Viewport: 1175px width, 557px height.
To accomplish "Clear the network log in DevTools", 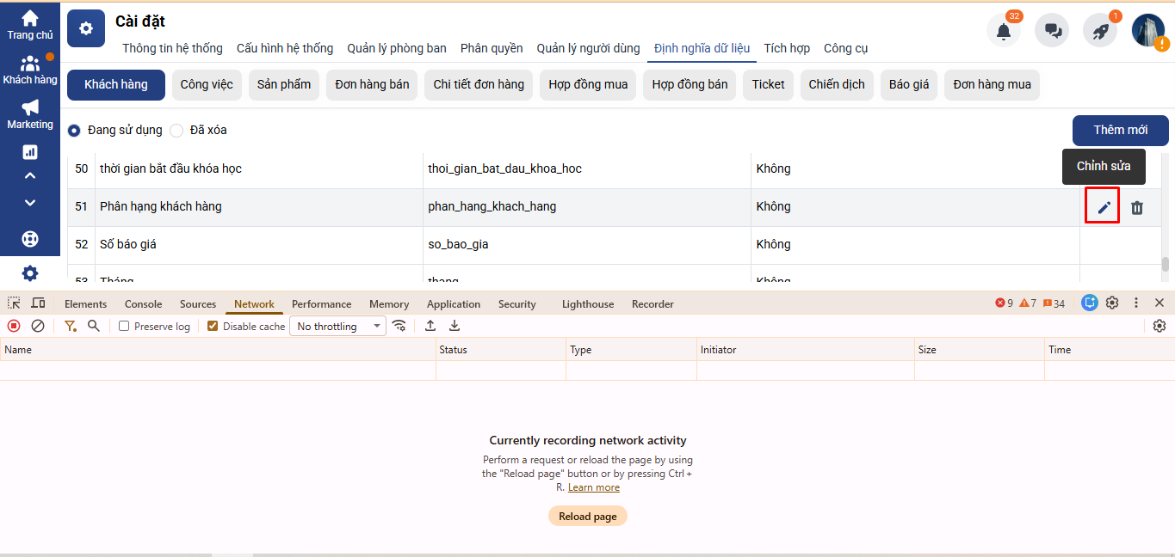I will pos(38,326).
